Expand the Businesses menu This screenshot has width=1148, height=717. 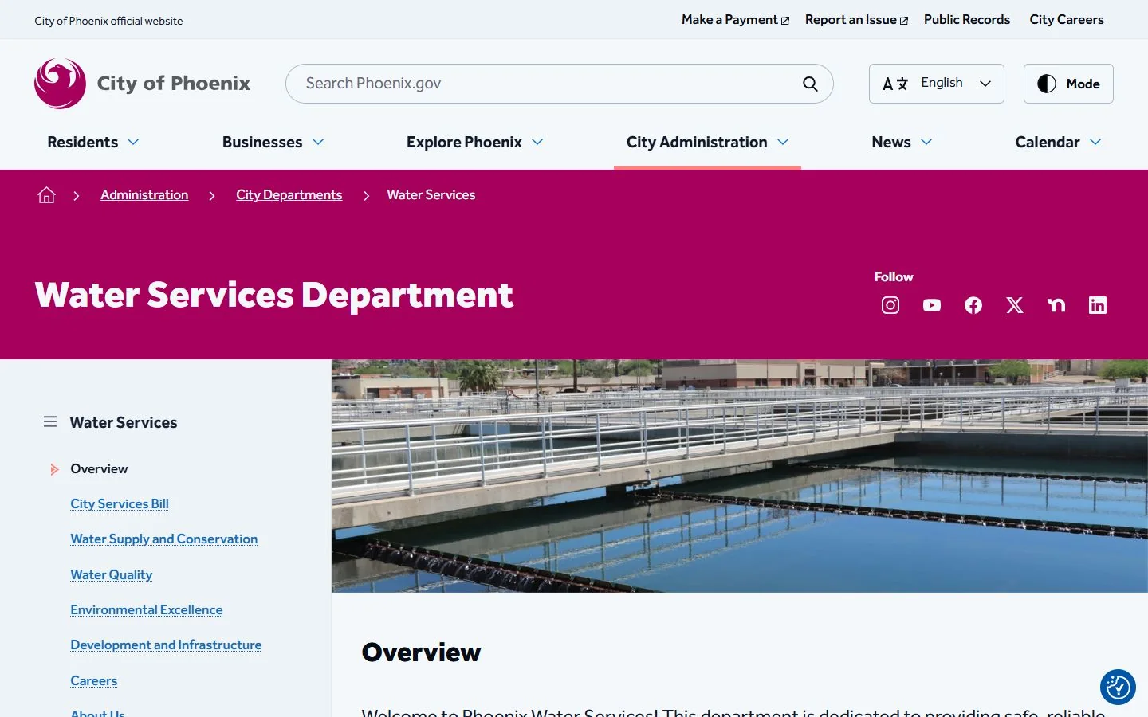(273, 142)
